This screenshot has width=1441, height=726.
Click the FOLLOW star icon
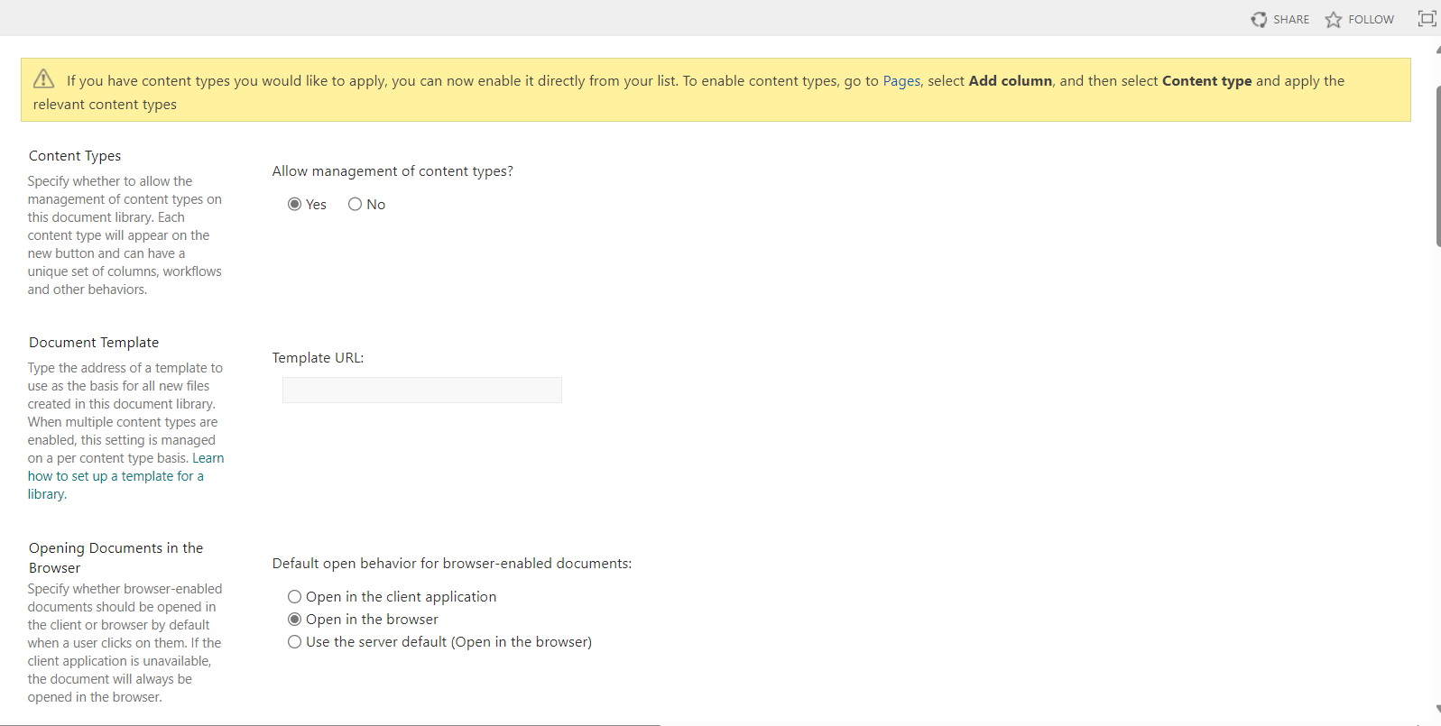[1334, 18]
